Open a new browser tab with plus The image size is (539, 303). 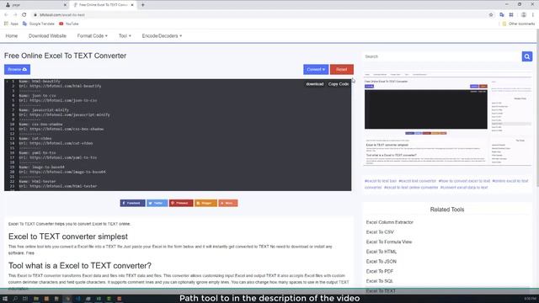[142, 5]
